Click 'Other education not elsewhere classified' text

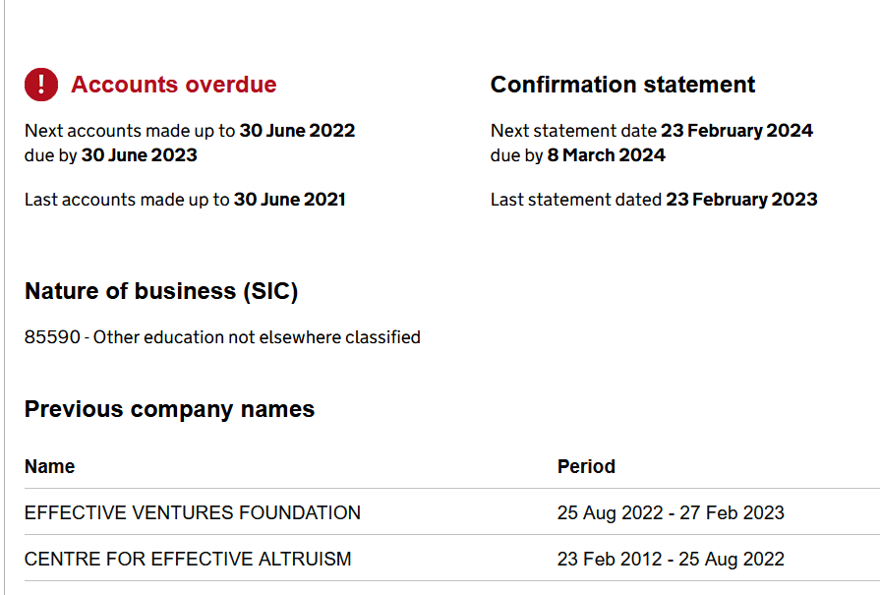coord(257,337)
